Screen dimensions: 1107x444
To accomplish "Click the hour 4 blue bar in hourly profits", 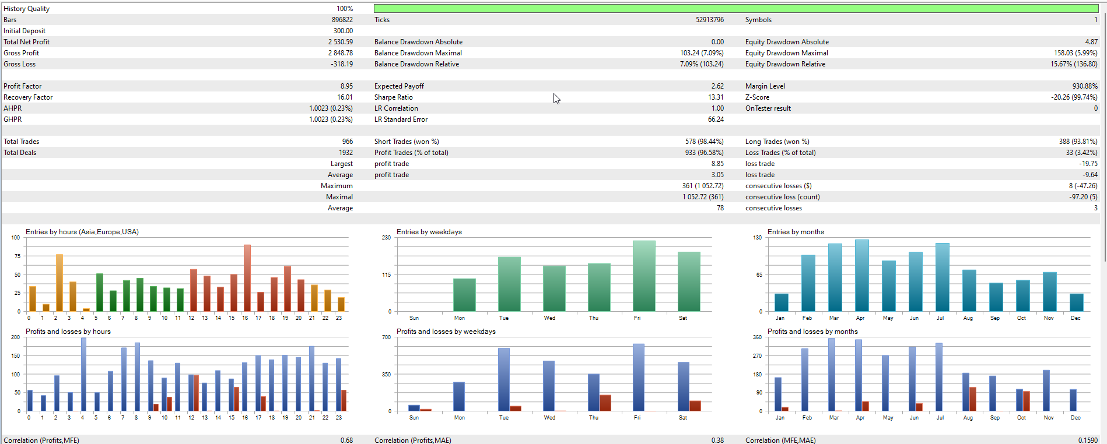I will (83, 375).
